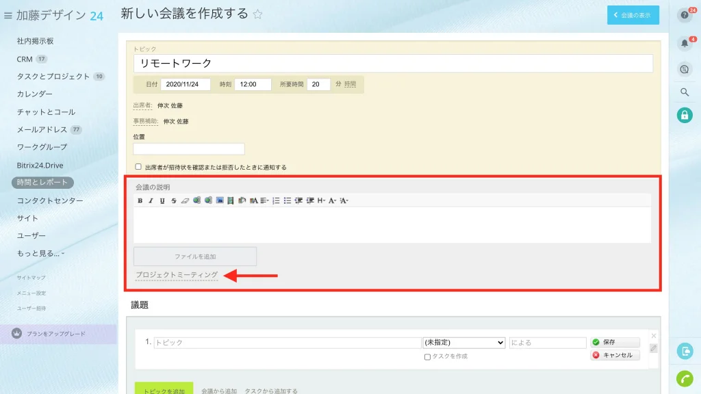Open the heading style H dropdown
This screenshot has height=394, width=701.
click(x=322, y=200)
